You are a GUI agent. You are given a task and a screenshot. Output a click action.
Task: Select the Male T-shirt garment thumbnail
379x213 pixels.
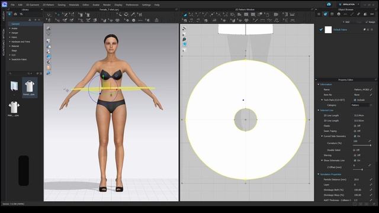pyautogui.click(x=14, y=108)
